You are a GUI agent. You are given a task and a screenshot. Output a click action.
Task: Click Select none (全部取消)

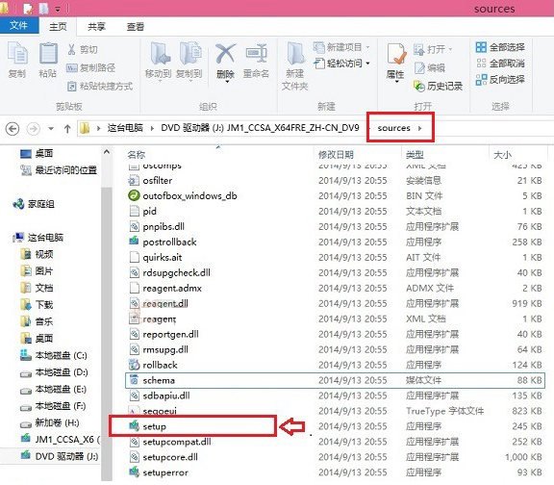(x=500, y=64)
